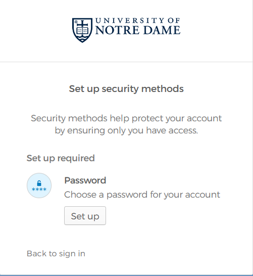The image size is (253, 276).
Task: Click the open book inside the shield crest
Action: [x=82, y=31]
